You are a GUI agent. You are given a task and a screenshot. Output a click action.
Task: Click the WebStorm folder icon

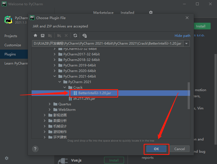click(55, 110)
